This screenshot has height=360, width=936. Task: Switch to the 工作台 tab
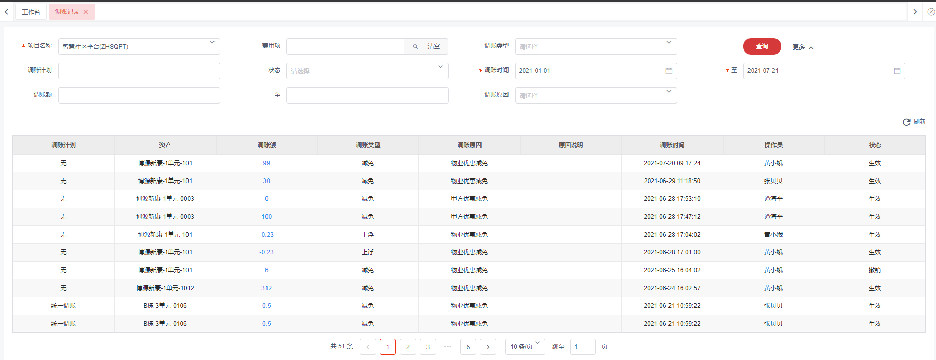[31, 12]
